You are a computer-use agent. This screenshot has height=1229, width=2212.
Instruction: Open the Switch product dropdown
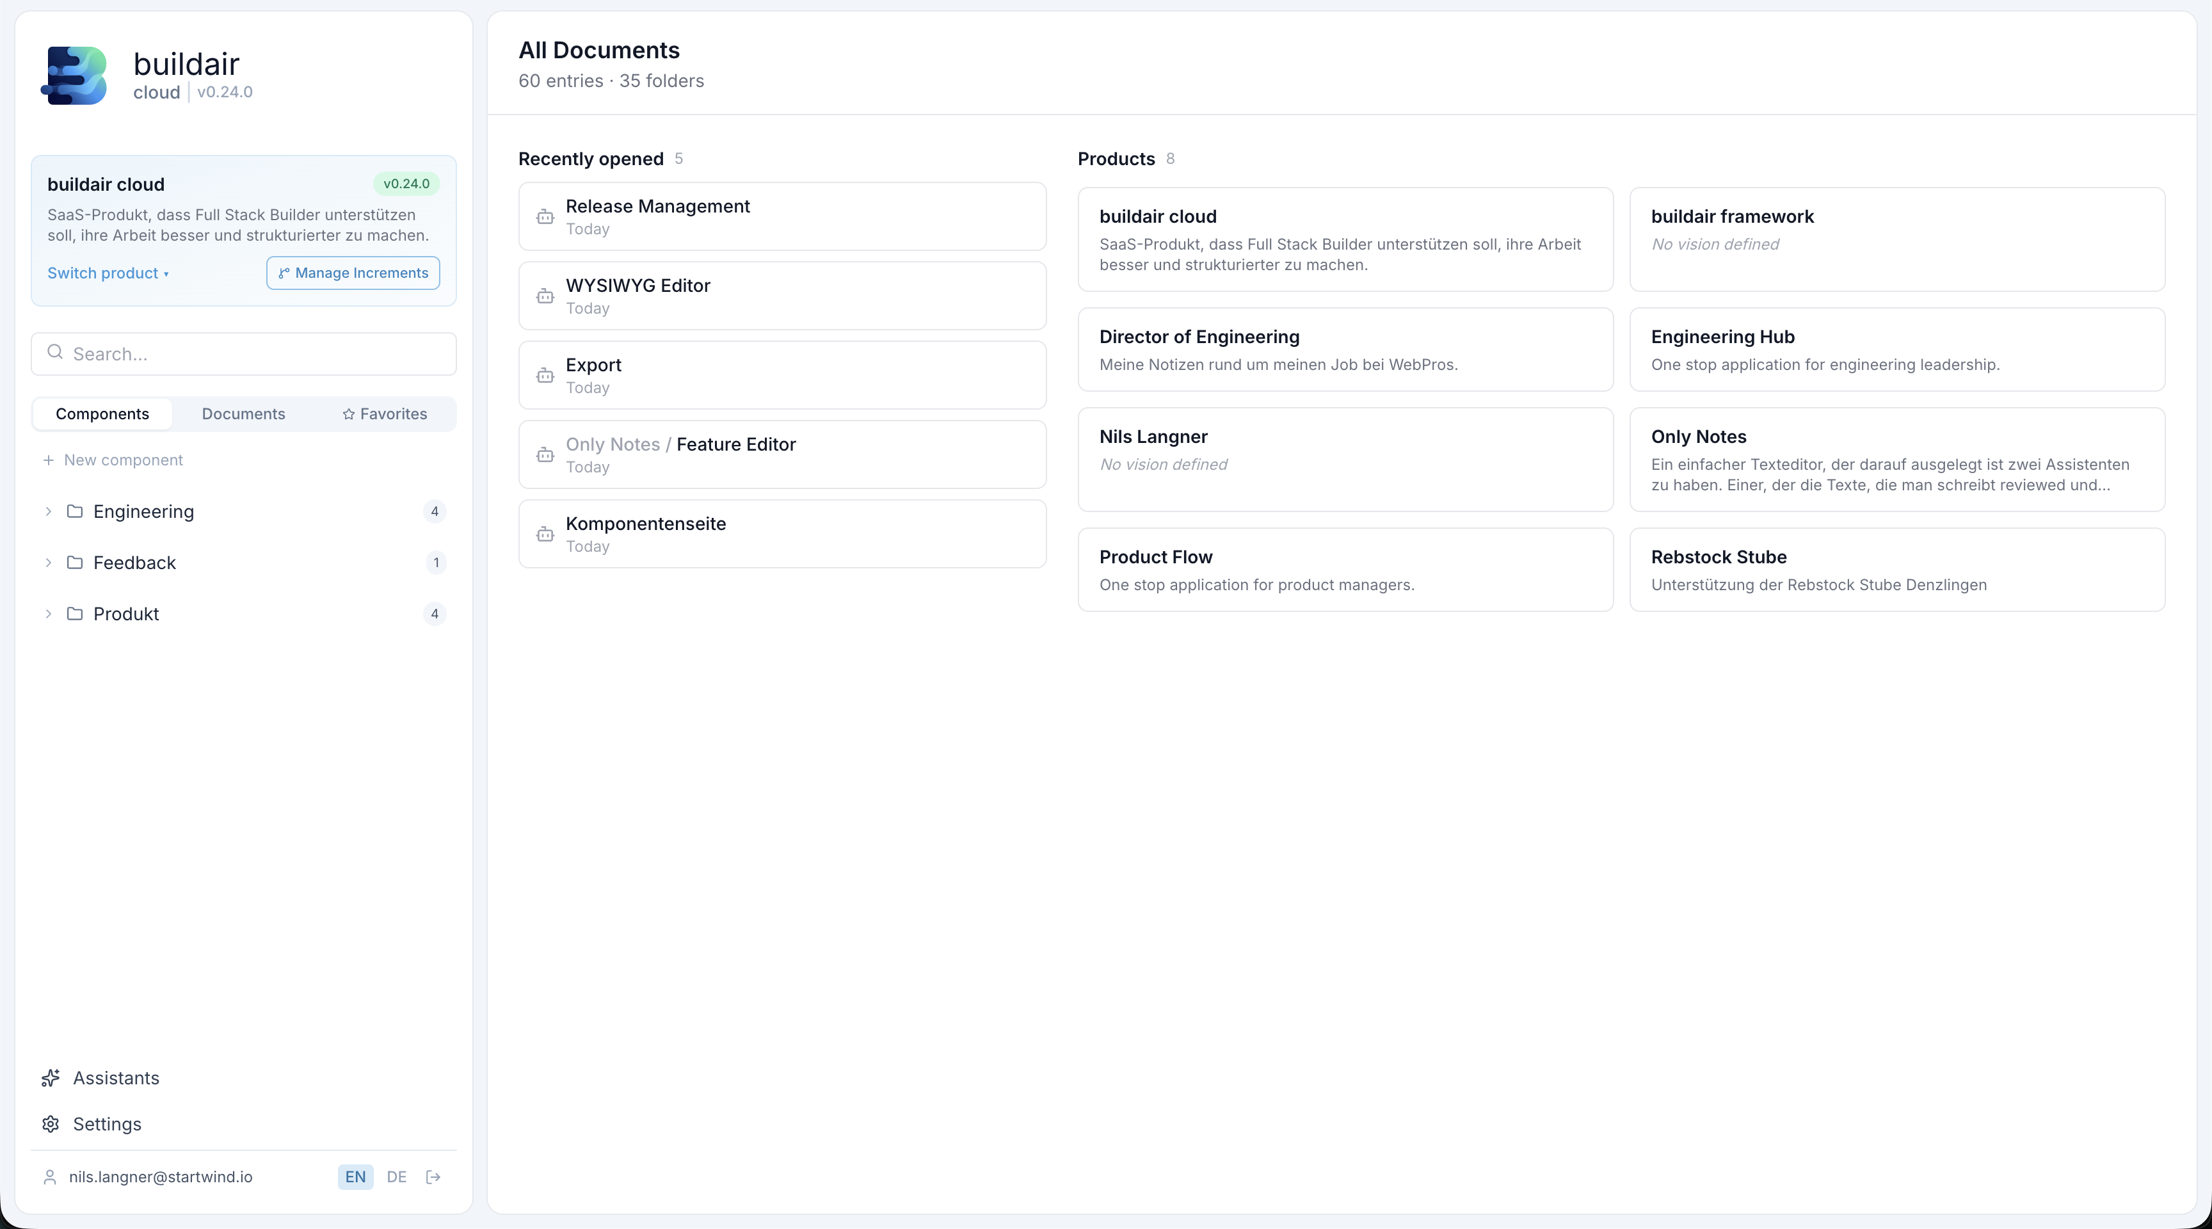click(108, 273)
